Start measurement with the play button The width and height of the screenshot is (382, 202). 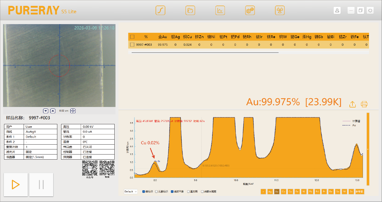click(16, 184)
